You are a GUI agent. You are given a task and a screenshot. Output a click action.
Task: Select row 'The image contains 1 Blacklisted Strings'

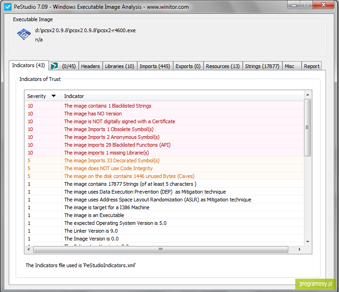164,106
